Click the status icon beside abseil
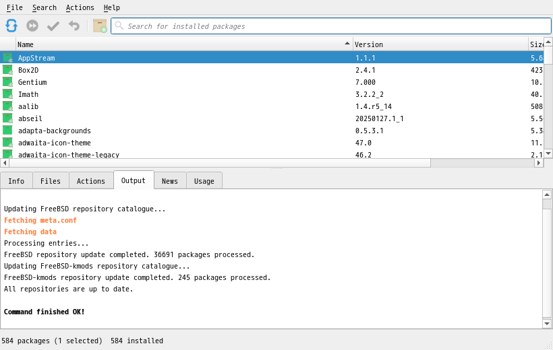Viewport: 553px width, 350px height. pyautogui.click(x=7, y=118)
